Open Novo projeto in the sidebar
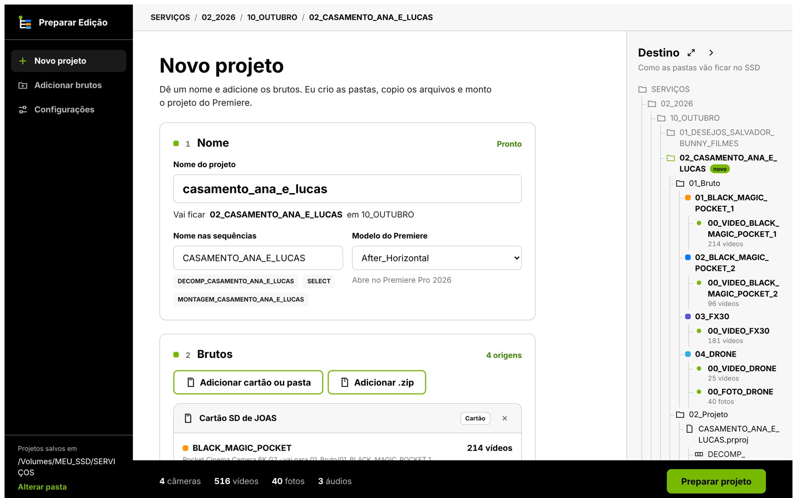The image size is (797, 498). tap(69, 61)
